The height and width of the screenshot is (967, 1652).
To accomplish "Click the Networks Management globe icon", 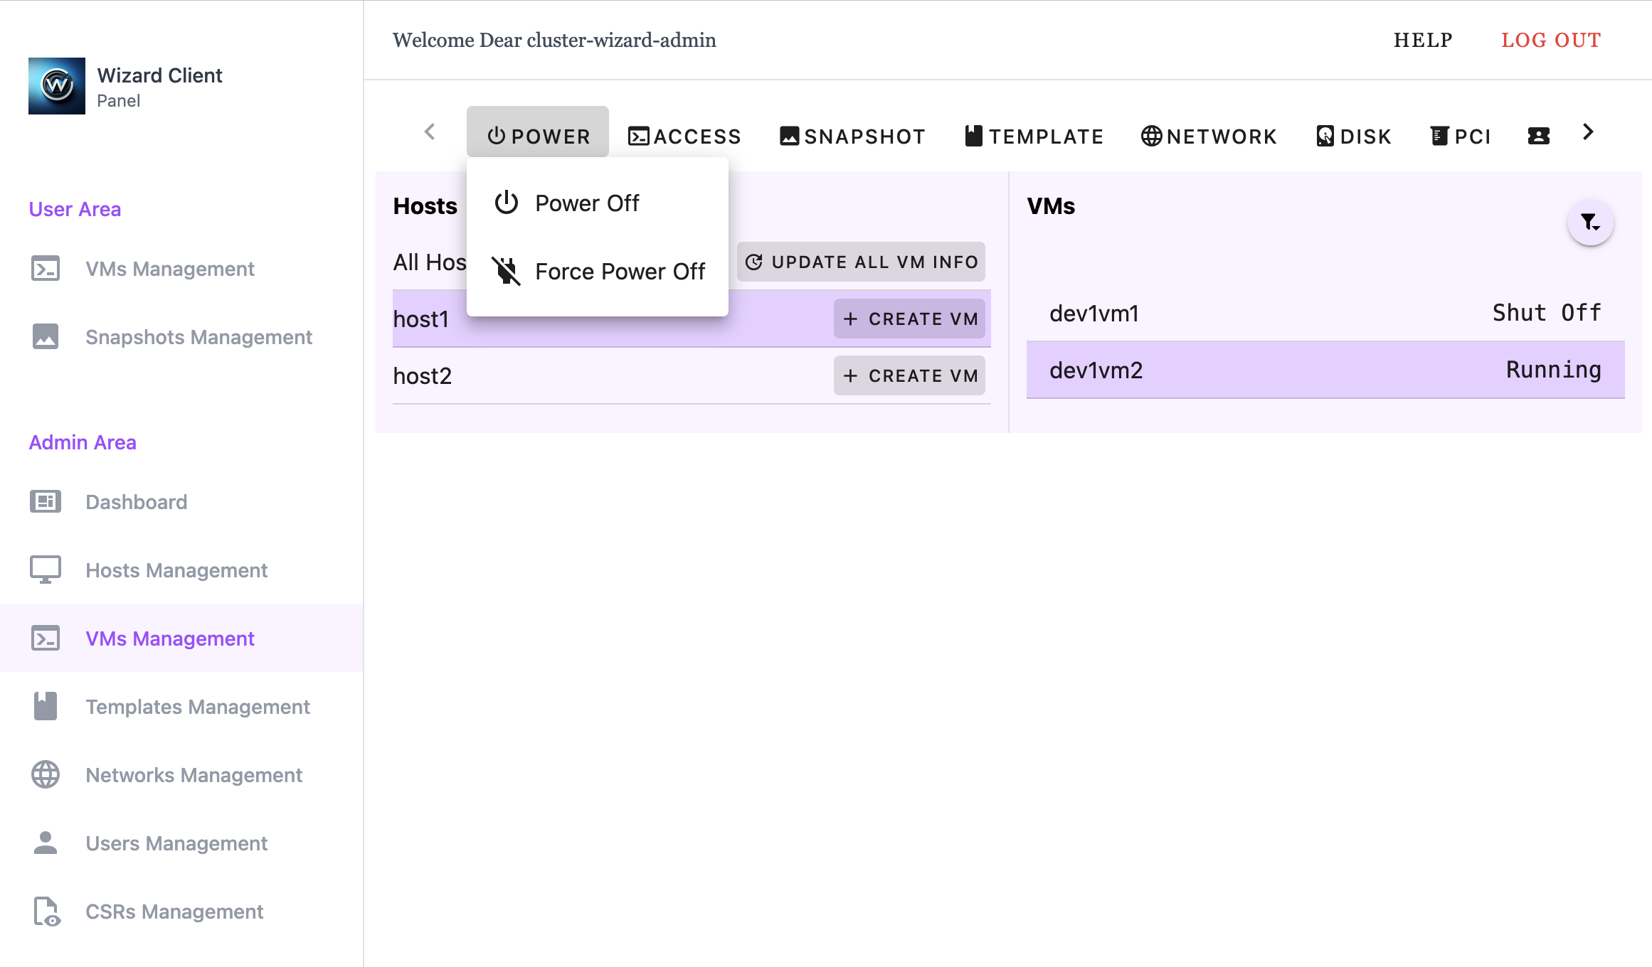I will pyautogui.click(x=46, y=775).
